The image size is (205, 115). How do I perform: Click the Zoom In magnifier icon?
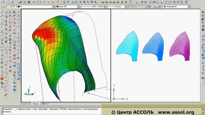[84, 2]
